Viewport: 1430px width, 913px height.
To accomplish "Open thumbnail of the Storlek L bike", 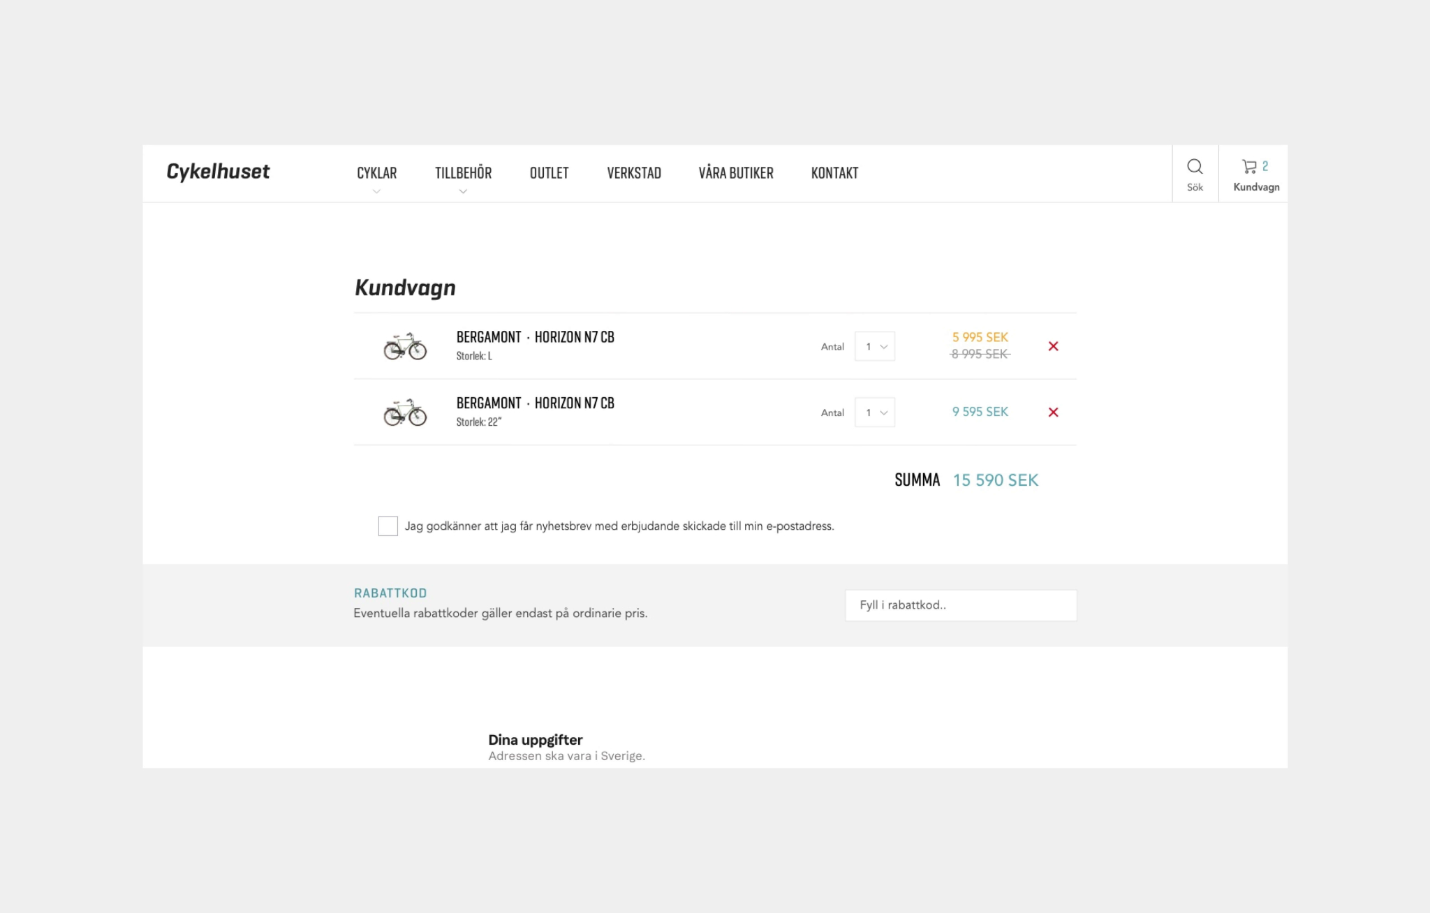I will [405, 346].
